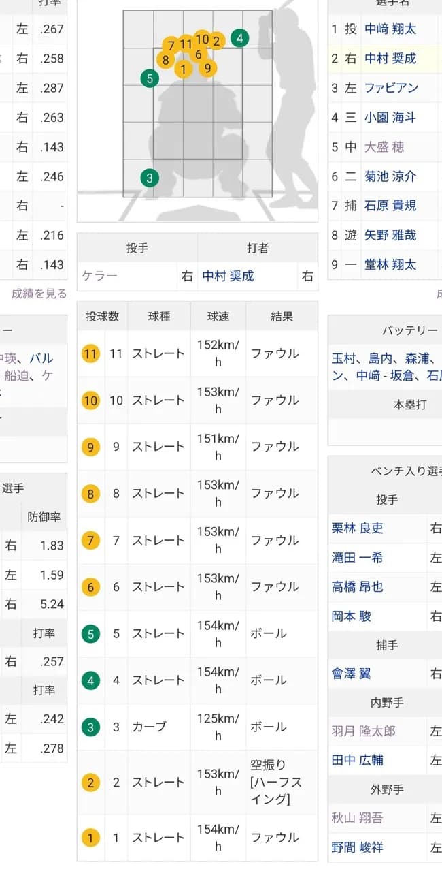Select the pitch 2 swinging-strike circle

point(90,783)
